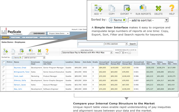
Task: Click the small RUN REPORTS icon in the toolbar
Action: point(31,51)
